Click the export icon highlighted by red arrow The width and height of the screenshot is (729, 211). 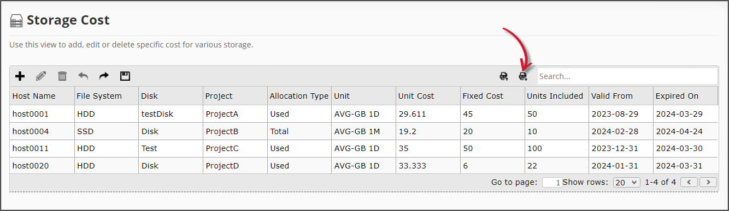click(x=523, y=76)
